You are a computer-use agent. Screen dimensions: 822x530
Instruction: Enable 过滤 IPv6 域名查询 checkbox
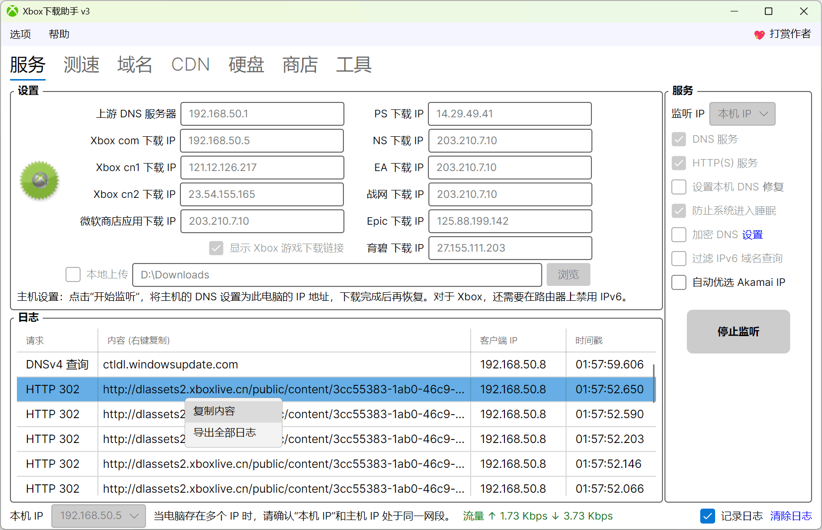[x=679, y=259]
